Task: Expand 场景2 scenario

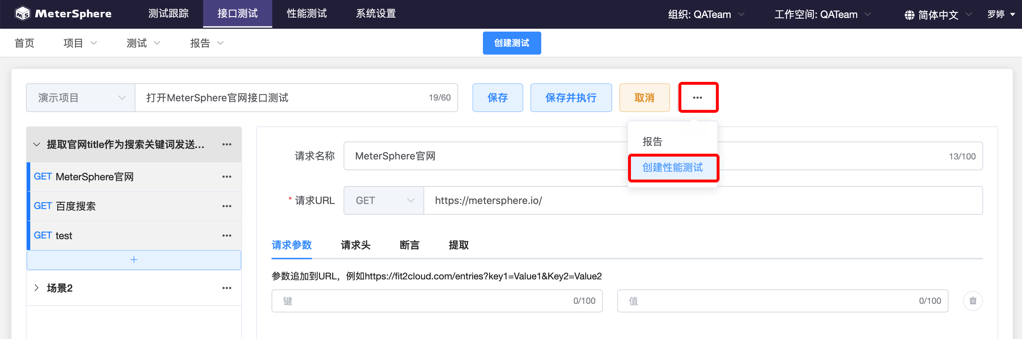Action: pos(37,288)
